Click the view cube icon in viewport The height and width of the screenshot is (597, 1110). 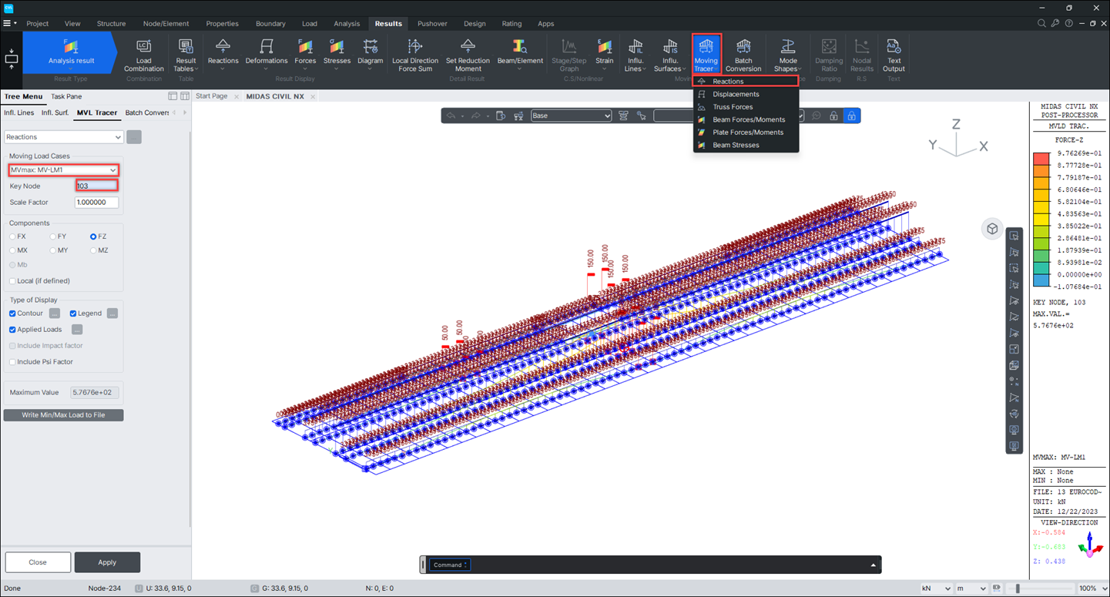pos(992,229)
